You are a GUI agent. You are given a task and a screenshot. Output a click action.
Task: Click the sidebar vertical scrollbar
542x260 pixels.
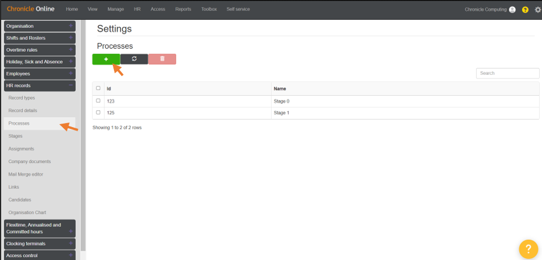pos(83,135)
